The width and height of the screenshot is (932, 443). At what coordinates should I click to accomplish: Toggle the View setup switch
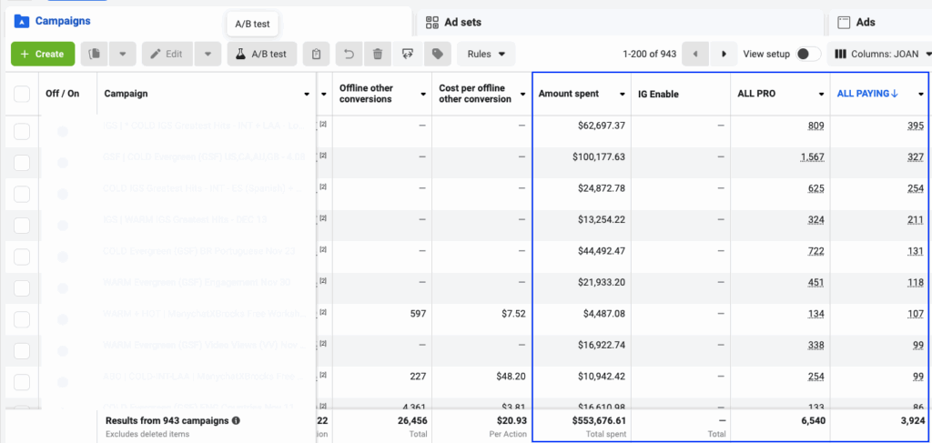pyautogui.click(x=808, y=54)
